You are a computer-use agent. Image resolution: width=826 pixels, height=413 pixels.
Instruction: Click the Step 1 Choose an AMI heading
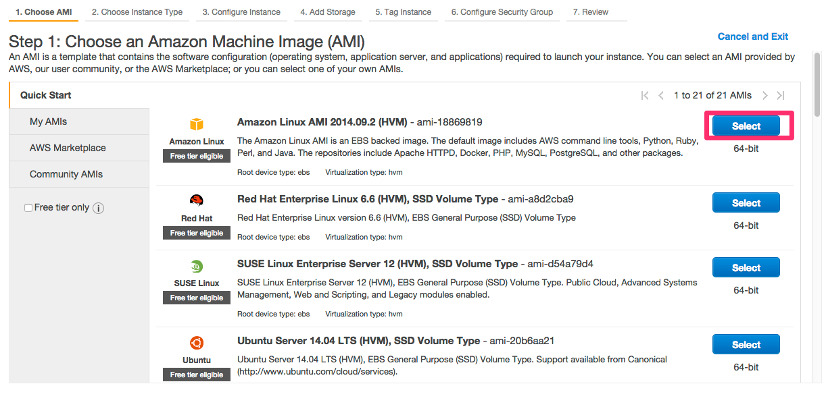(x=187, y=43)
